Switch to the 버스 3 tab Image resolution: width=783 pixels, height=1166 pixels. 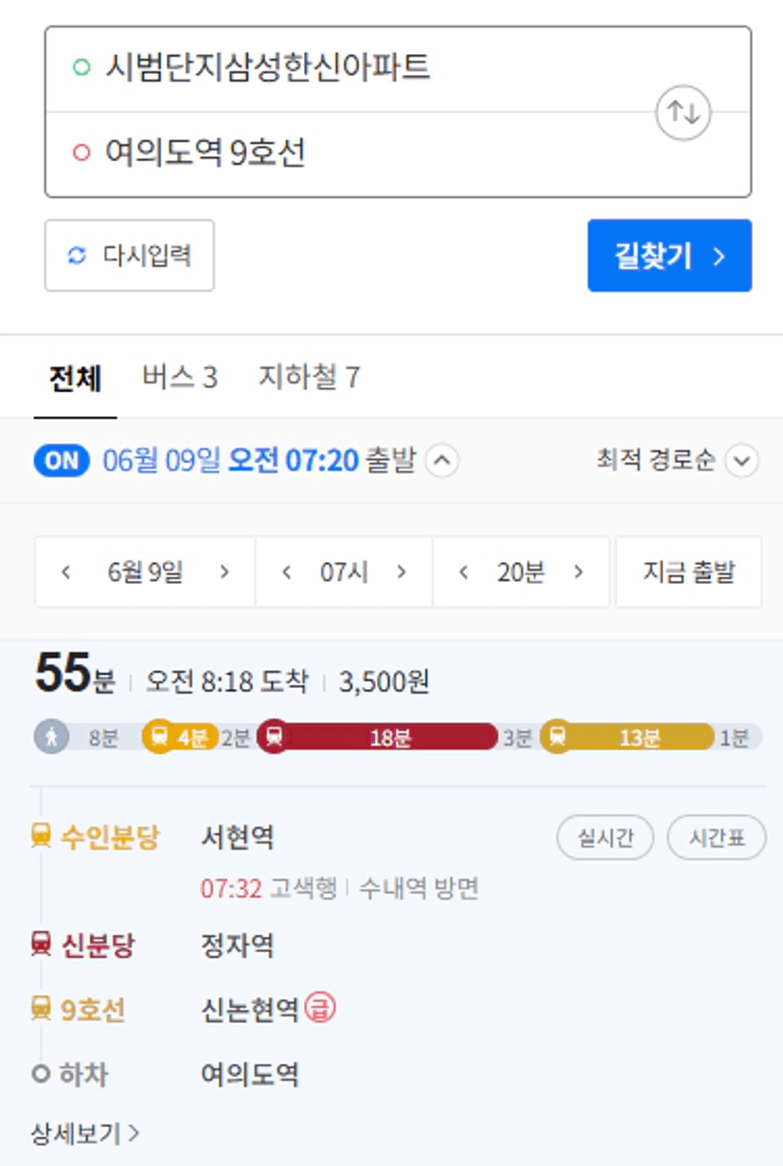coord(180,378)
